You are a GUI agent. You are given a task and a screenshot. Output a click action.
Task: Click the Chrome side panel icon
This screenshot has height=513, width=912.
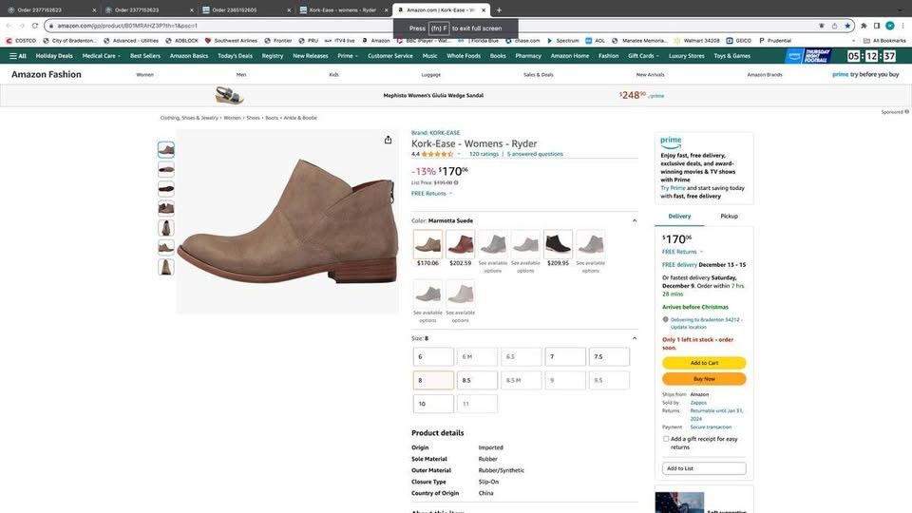(x=877, y=26)
